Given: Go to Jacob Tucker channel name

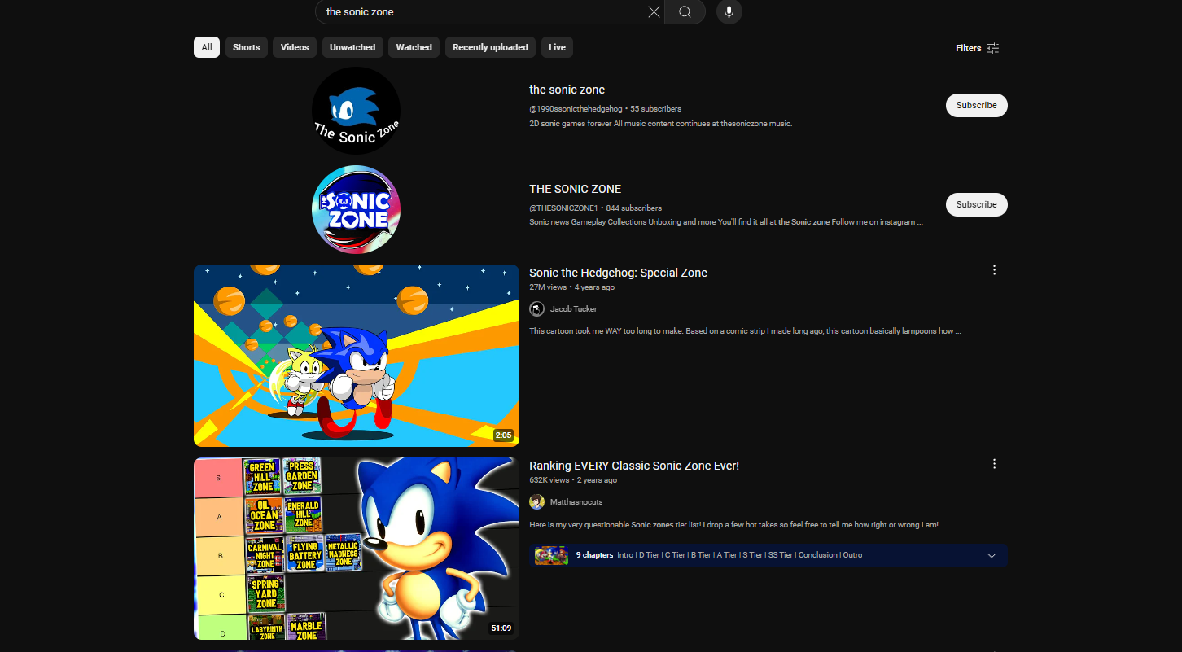Looking at the screenshot, I should point(573,309).
